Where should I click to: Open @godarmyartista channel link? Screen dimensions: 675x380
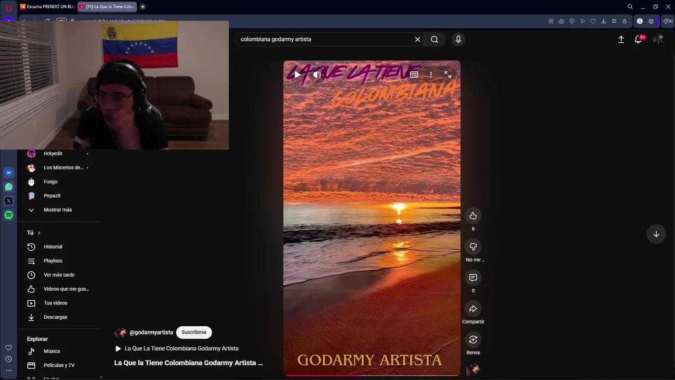click(x=151, y=332)
